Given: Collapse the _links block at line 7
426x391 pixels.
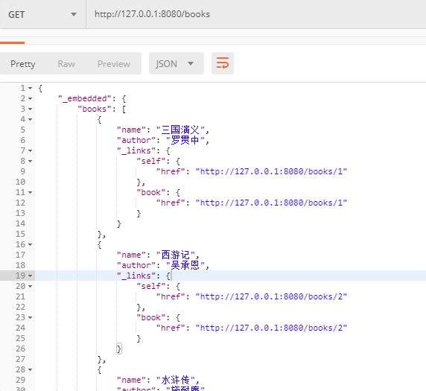Looking at the screenshot, I should point(30,150).
